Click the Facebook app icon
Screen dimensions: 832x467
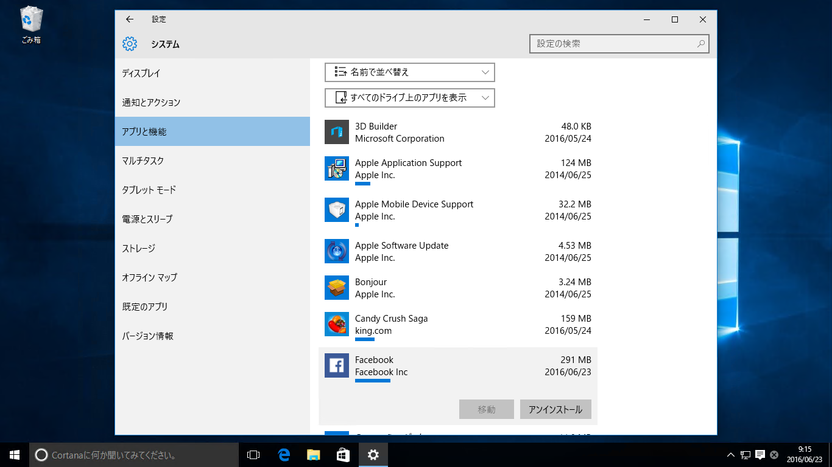tap(337, 365)
